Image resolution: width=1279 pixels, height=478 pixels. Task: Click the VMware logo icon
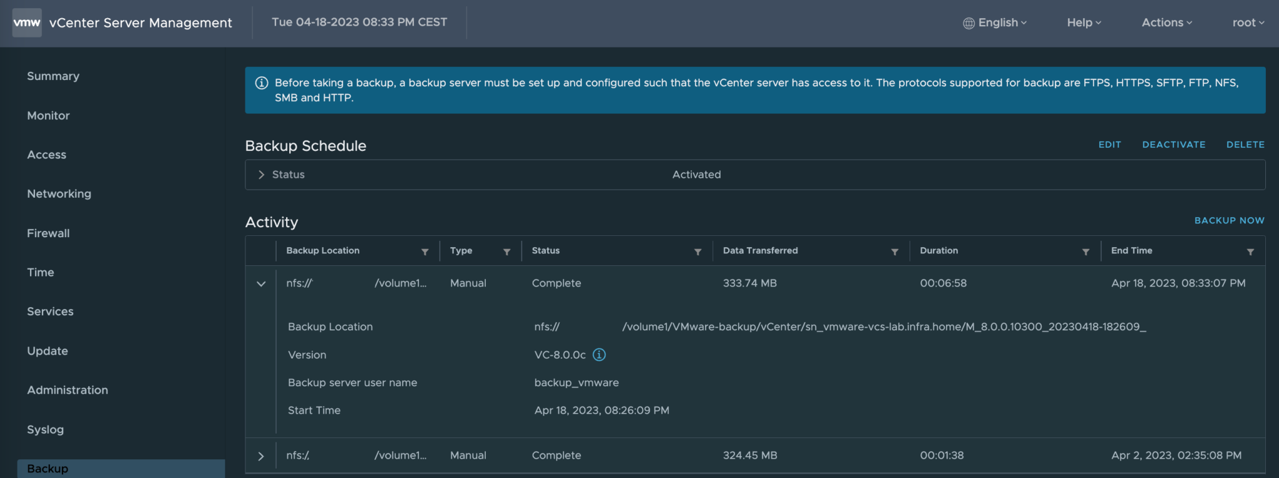(x=27, y=22)
